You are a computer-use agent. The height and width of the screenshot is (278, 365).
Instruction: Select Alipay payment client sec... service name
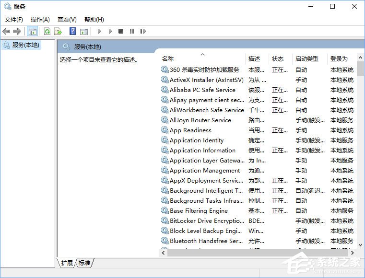(207, 100)
